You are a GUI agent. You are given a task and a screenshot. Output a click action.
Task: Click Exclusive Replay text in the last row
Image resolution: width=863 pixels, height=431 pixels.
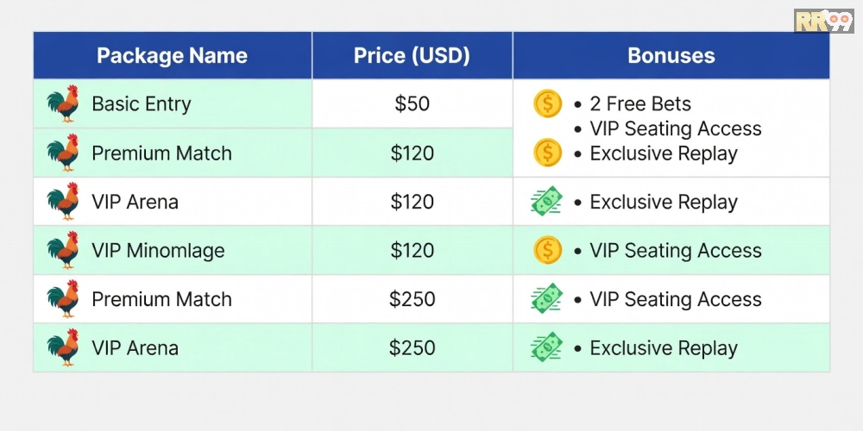(x=664, y=348)
